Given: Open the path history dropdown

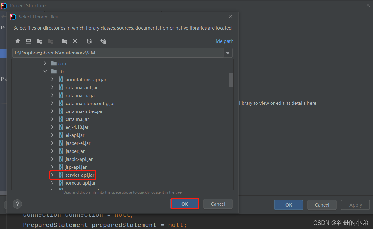Looking at the screenshot, I should pyautogui.click(x=228, y=53).
